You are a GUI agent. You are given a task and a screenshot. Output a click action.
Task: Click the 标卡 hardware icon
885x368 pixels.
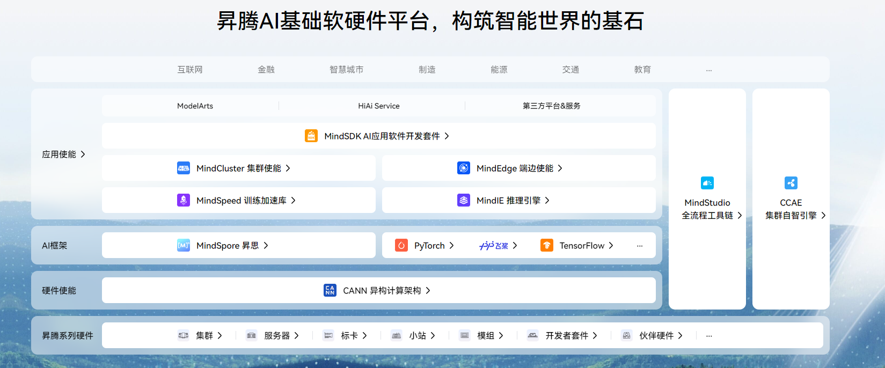tap(328, 335)
